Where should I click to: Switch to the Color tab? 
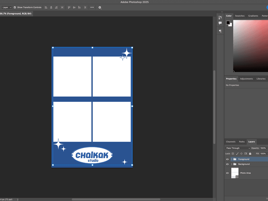coord(229,16)
